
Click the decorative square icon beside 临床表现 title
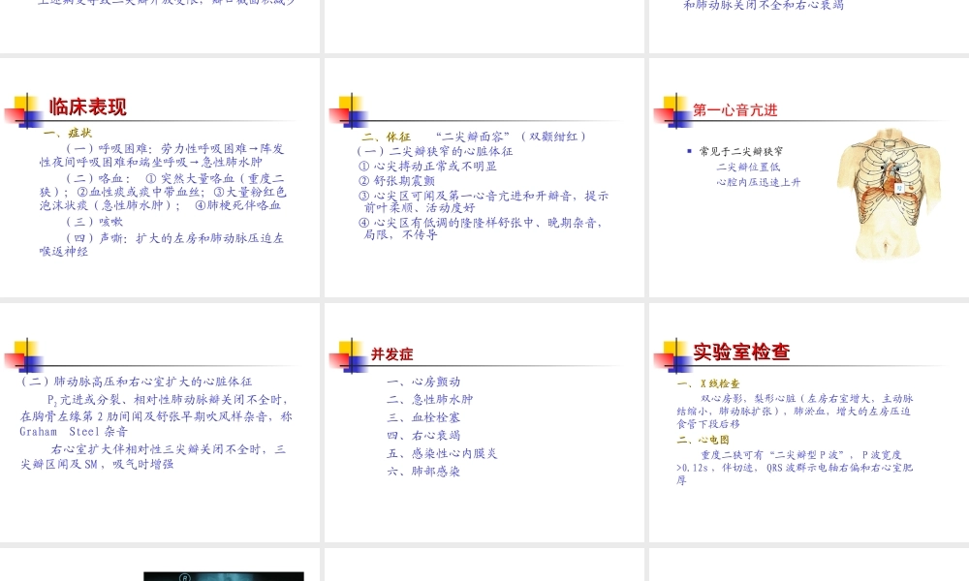point(24,107)
